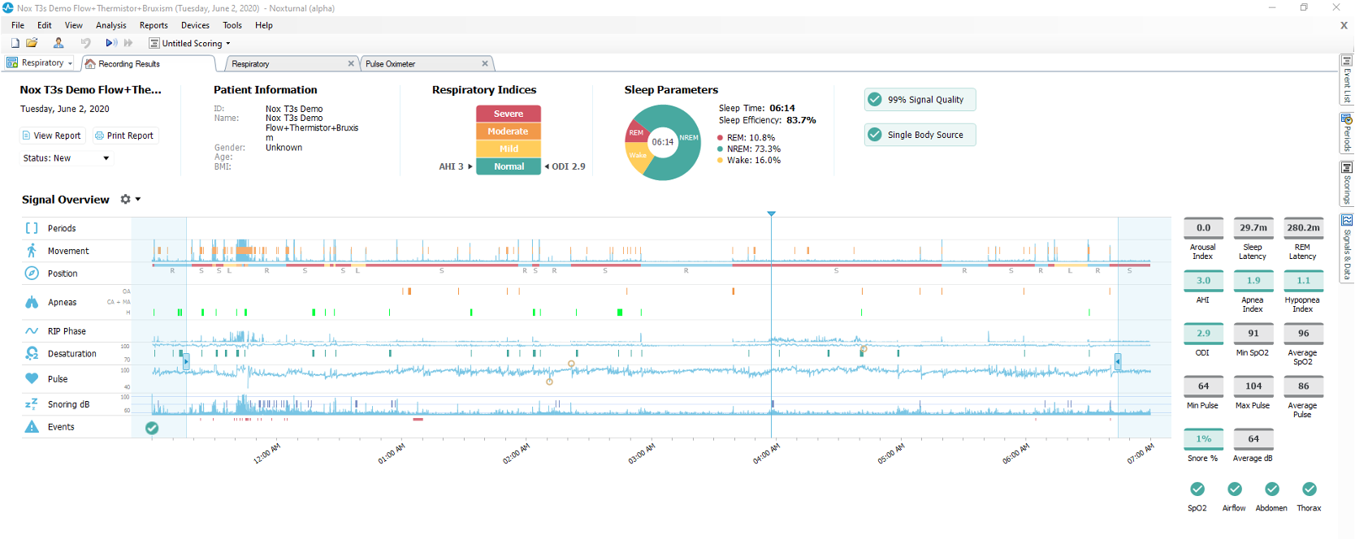The image size is (1355, 539).
Task: Click the Severe level in AHI scale
Action: (509, 114)
